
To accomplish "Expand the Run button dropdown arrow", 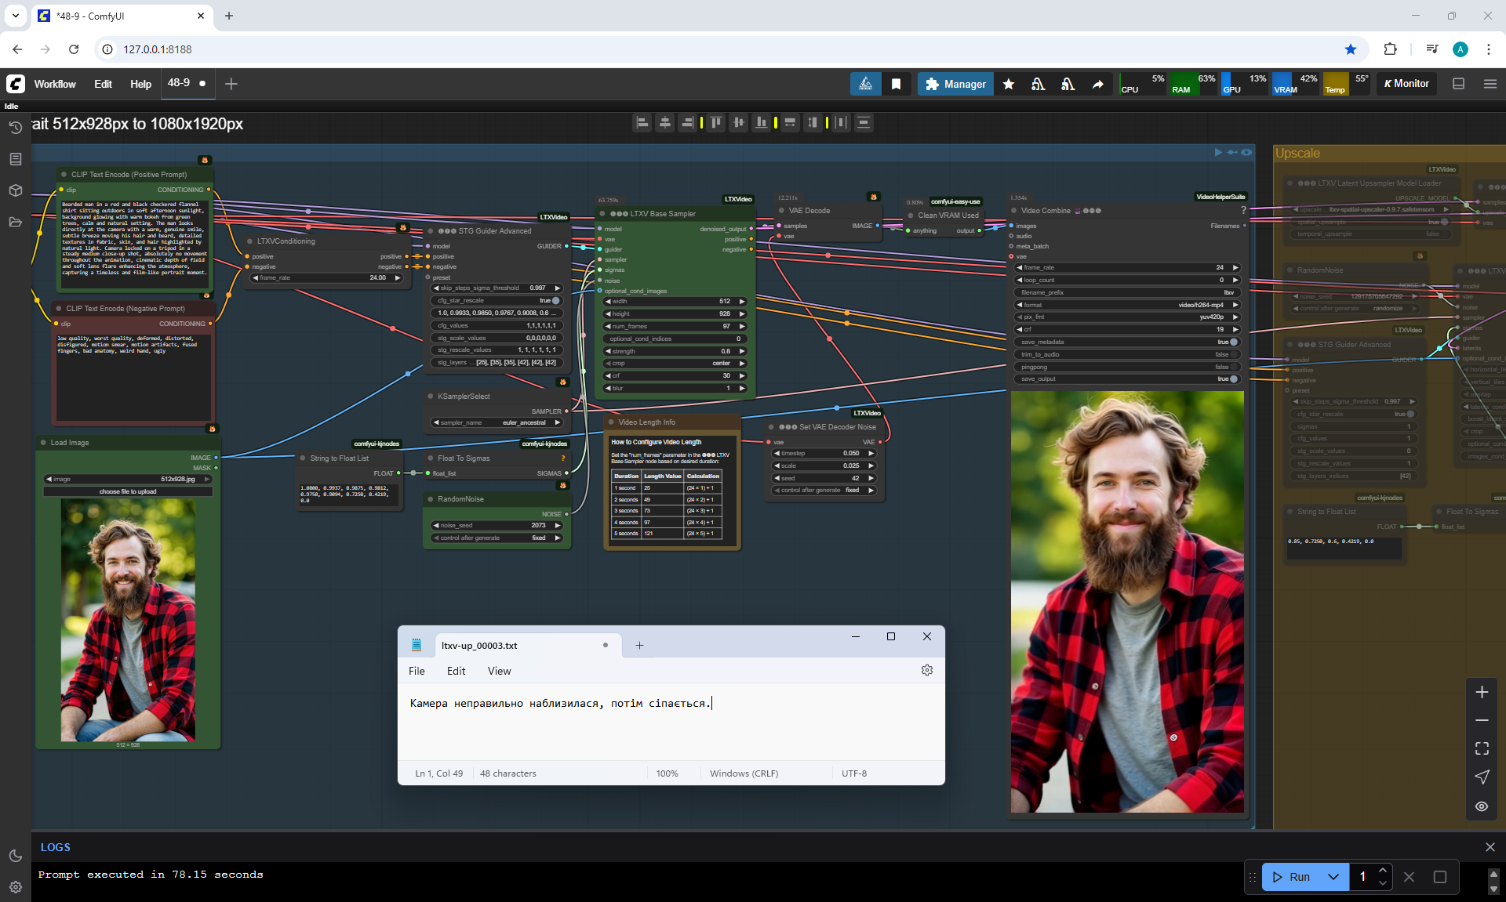I will 1333,877.
